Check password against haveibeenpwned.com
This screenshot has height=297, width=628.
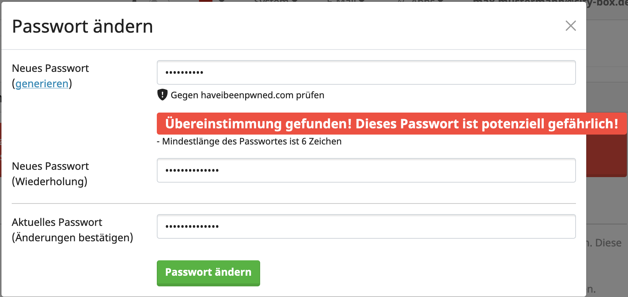coord(247,95)
